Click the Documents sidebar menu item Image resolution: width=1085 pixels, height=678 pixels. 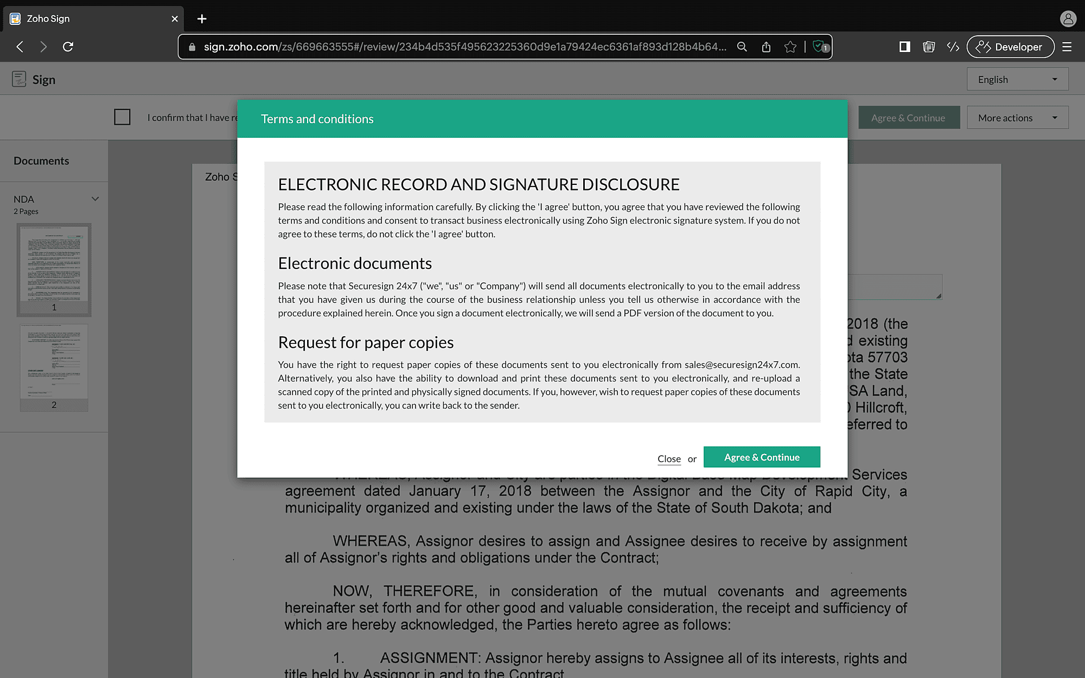tap(41, 160)
